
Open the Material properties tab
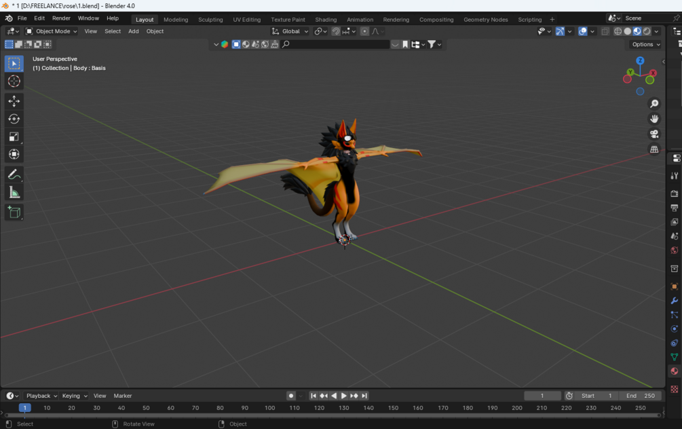(675, 371)
